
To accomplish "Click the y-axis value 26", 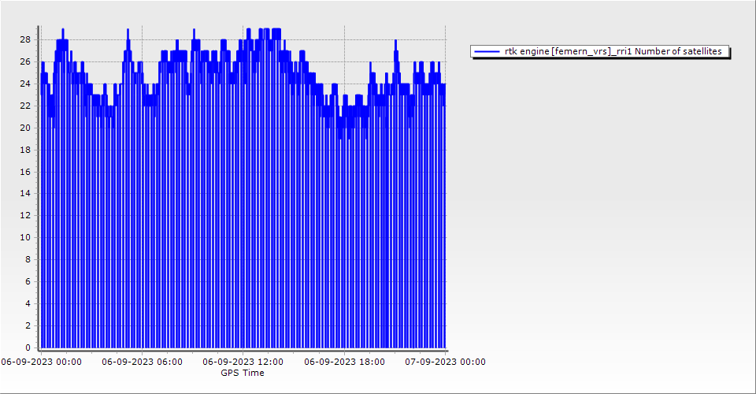I will point(25,61).
